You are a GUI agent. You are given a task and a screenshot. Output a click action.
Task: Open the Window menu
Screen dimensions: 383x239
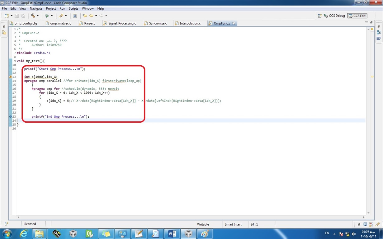click(88, 8)
